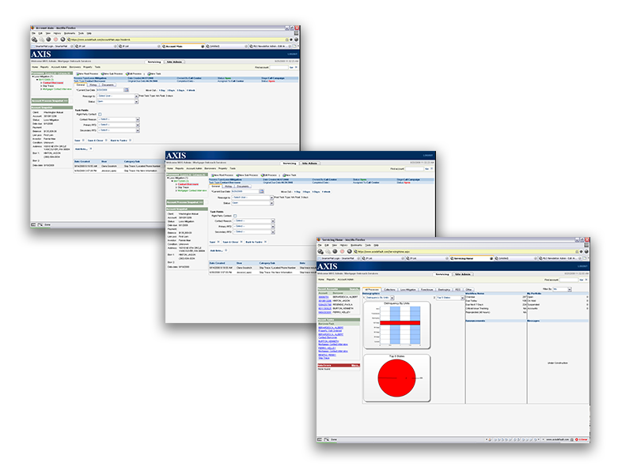Click the Firefox home icon
This screenshot has width=633, height=474.
pos(349,252)
